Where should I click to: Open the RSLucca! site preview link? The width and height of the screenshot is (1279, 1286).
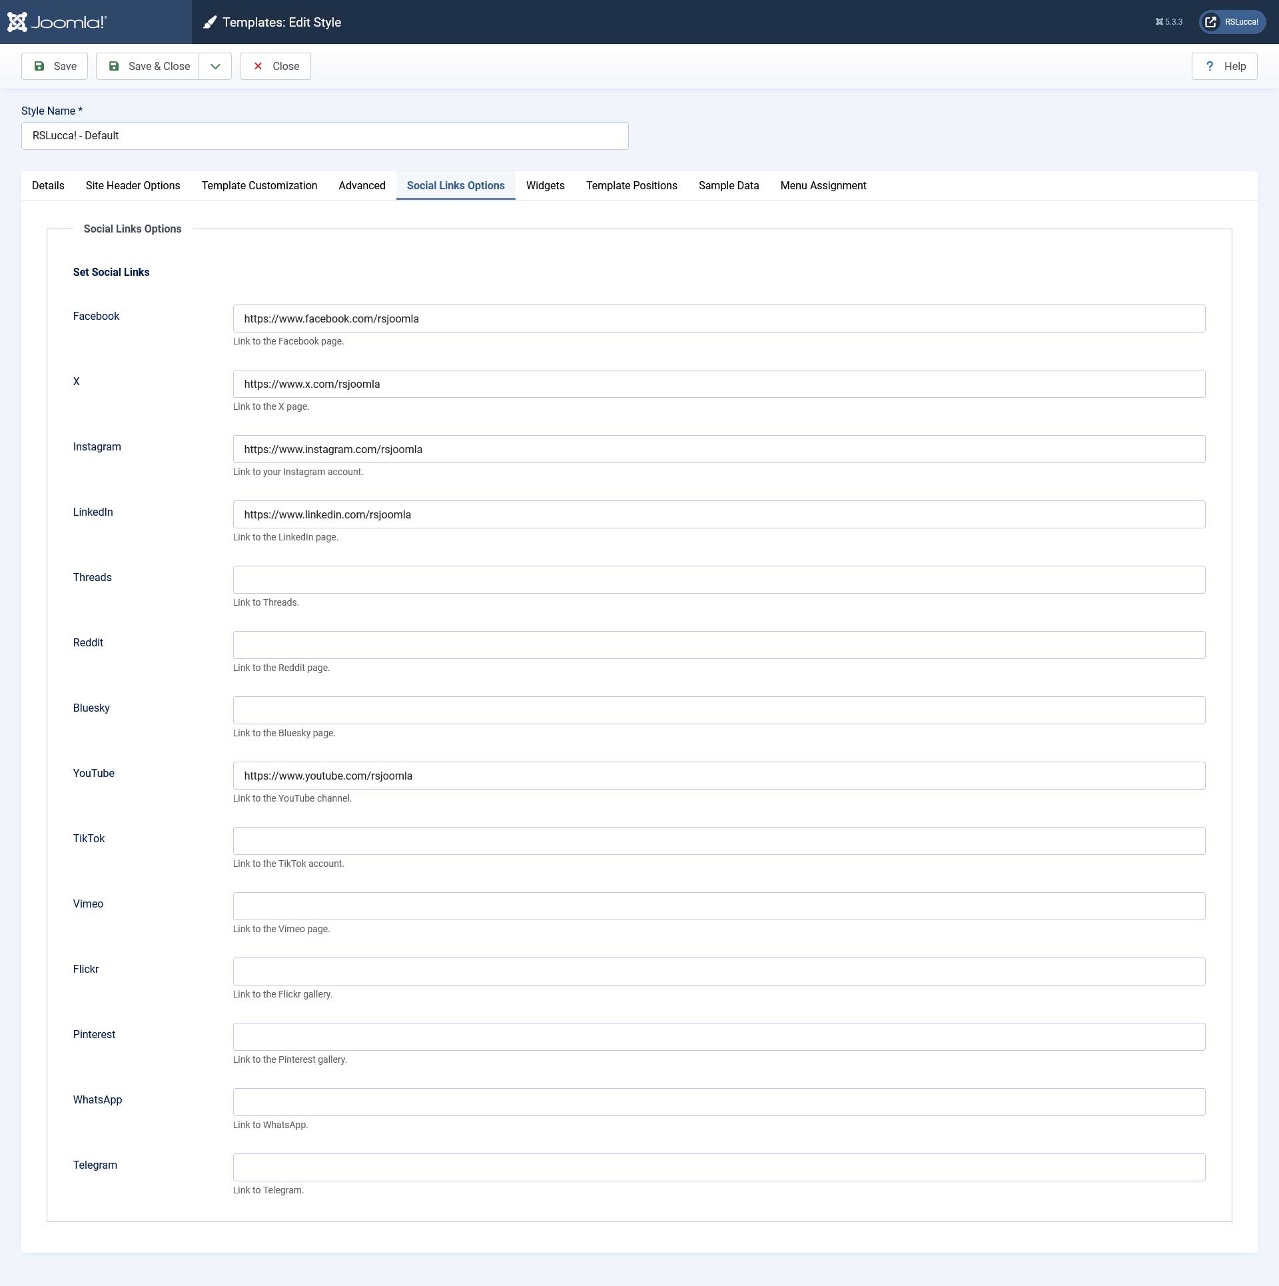(x=1232, y=22)
